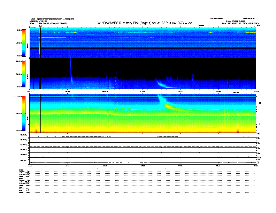Click the RAD1 panel color scale bar
Viewport: 276px width, 213px height.
tap(24, 74)
